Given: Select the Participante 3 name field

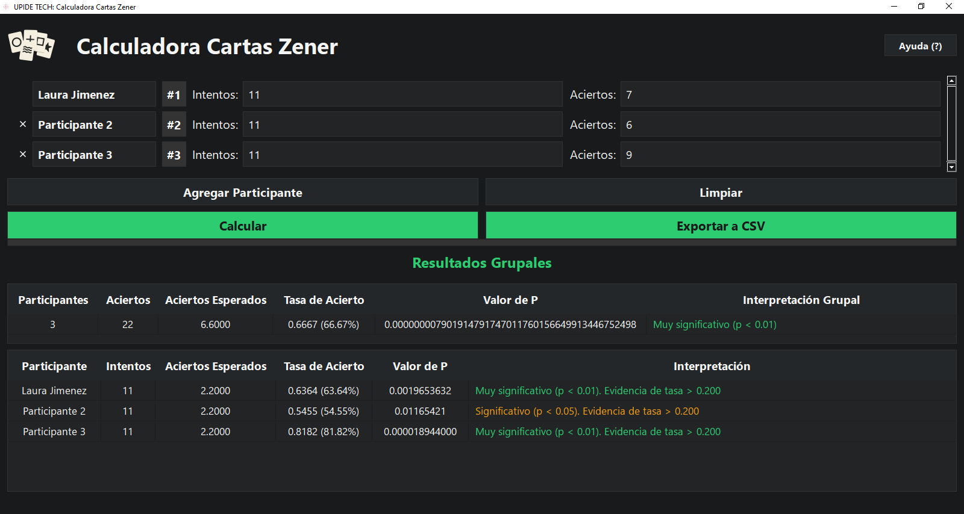Looking at the screenshot, I should [93, 155].
